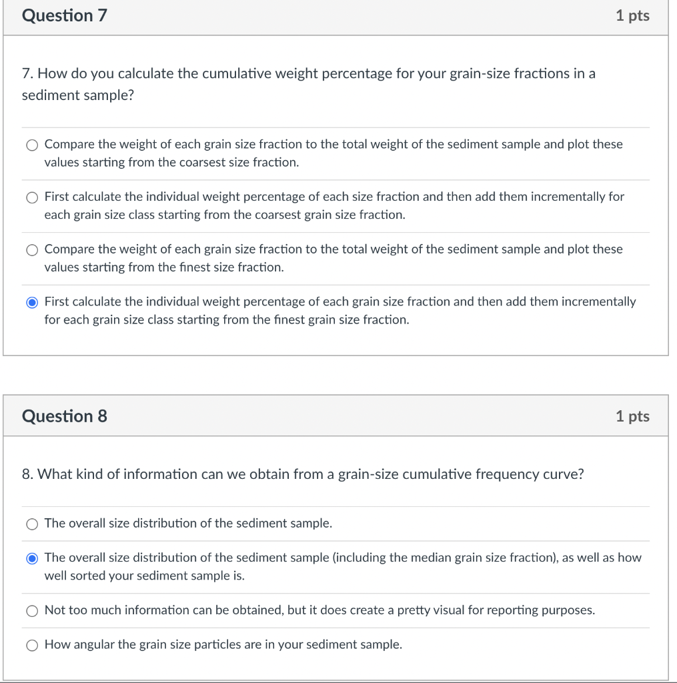
Task: Select radio button for coarsest size fraction plot option
Action: pos(32,145)
